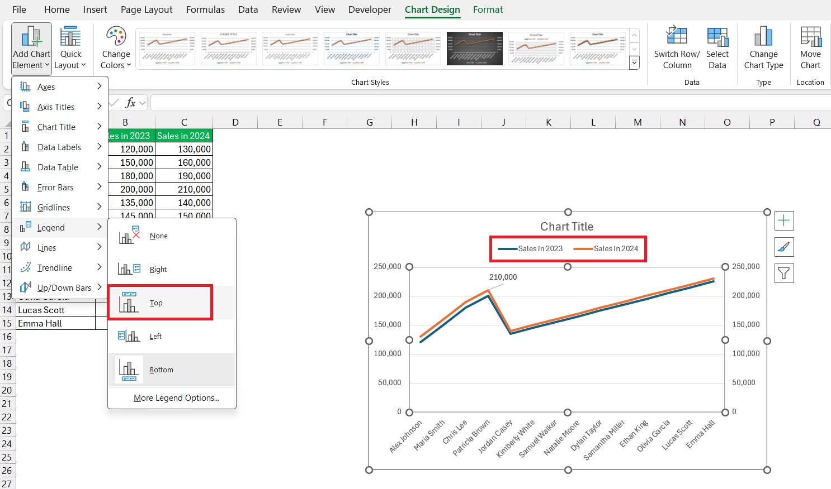The width and height of the screenshot is (831, 489).
Task: Choose None to remove the legend
Action: (159, 236)
